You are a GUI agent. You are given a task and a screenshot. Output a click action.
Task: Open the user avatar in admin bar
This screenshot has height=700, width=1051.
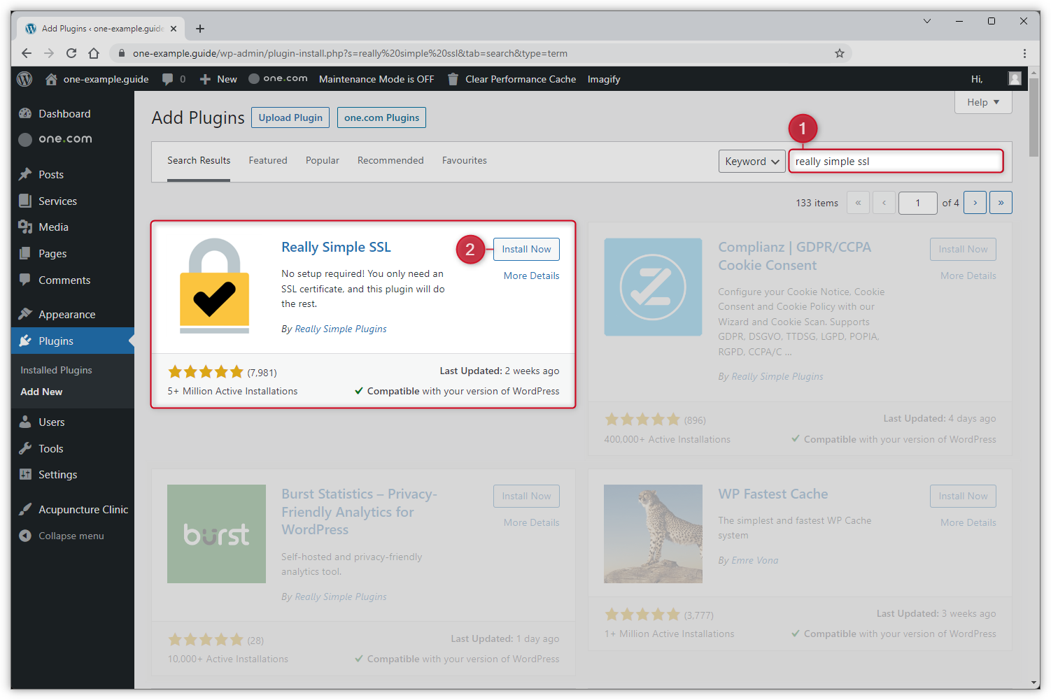click(x=1015, y=78)
